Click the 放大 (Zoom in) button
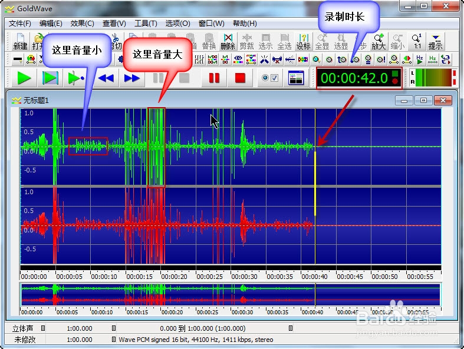Image resolution: width=464 pixels, height=349 pixels. (379, 41)
